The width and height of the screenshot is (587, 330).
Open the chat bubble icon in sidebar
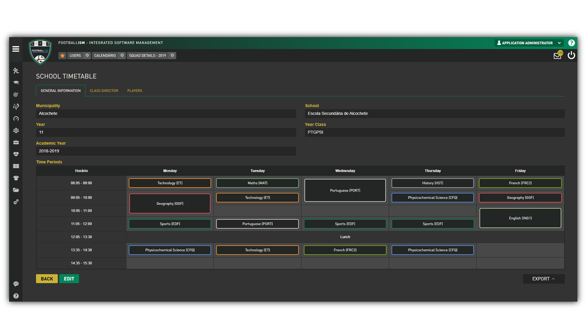coord(16,284)
